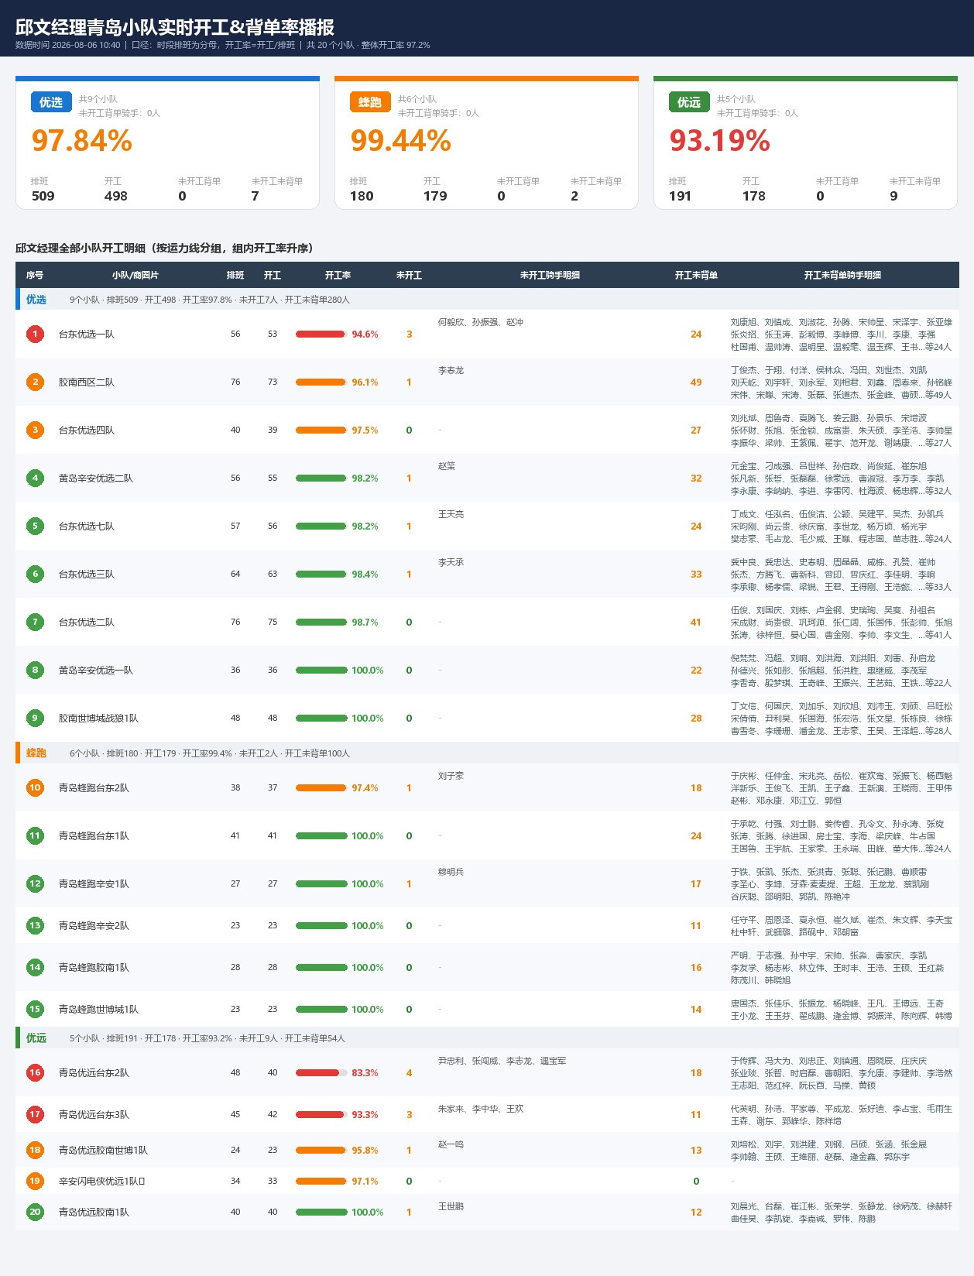
Task: Click rank badge 8 for 黄岛辛安优选一队
Action: pos(35,670)
